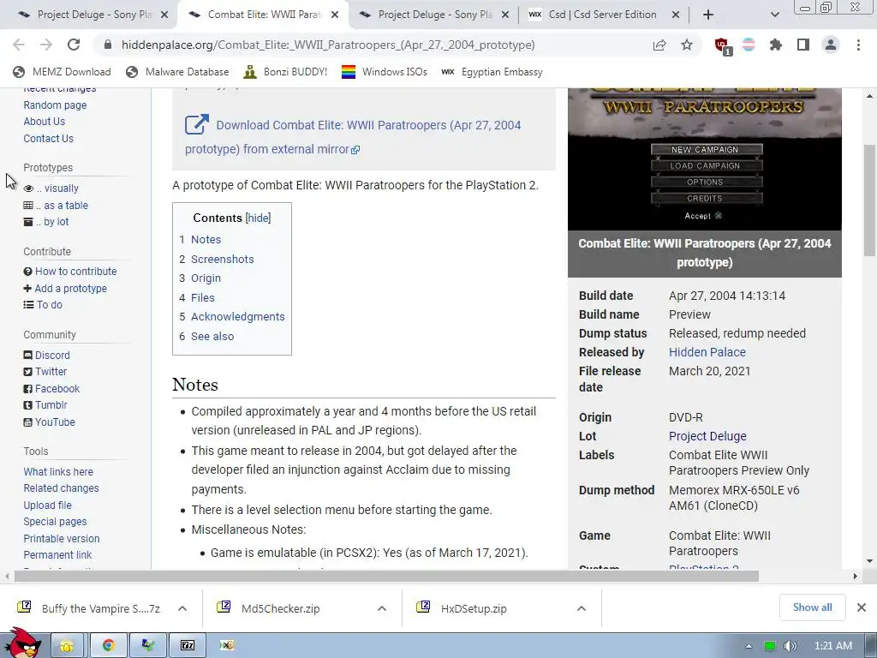Browse prototypes as a table
The width and height of the screenshot is (877, 658).
coord(56,206)
